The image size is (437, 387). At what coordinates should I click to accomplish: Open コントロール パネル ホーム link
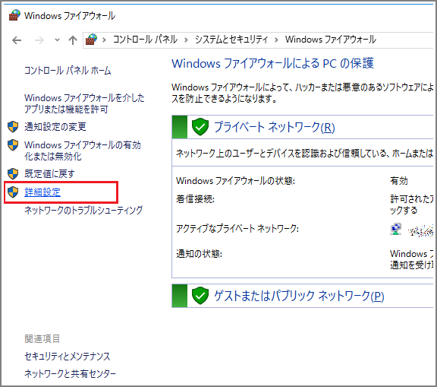(x=68, y=71)
